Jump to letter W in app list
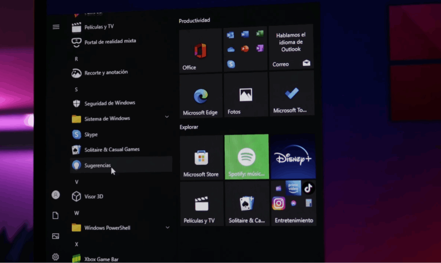This screenshot has height=263, width=441. point(77,213)
